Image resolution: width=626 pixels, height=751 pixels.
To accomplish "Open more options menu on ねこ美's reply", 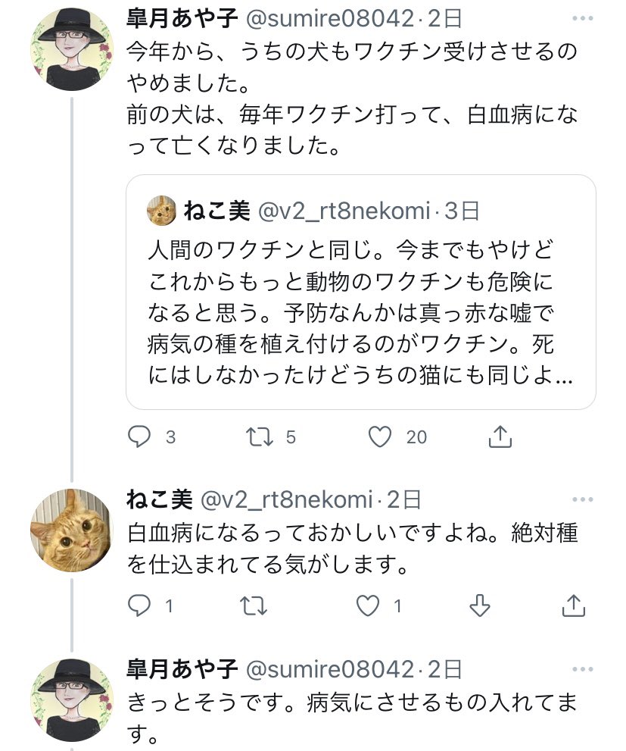I will coord(583,500).
